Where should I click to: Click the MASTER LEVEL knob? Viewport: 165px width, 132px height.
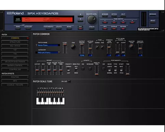pyautogui.click(x=92, y=20)
